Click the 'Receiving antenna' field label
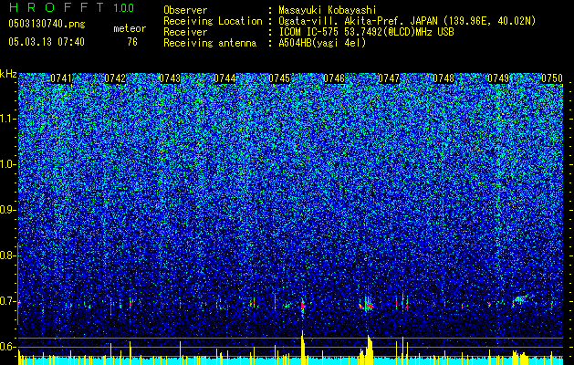Image resolution: width=574 pixels, height=365 pixels. pyautogui.click(x=210, y=43)
